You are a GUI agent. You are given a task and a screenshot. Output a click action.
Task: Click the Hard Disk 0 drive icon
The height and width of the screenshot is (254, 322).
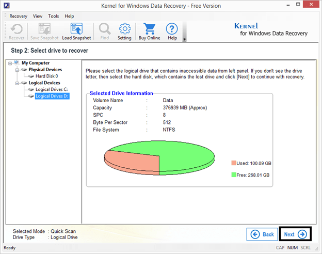click(x=31, y=76)
